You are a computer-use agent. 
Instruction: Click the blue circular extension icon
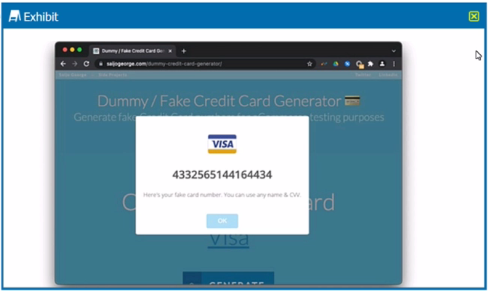coord(347,64)
